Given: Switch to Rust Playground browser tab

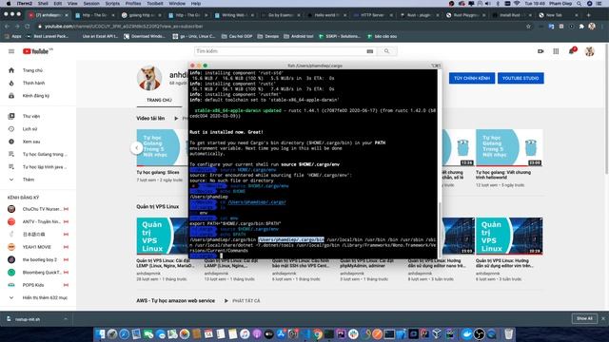Looking at the screenshot, I should [466, 15].
